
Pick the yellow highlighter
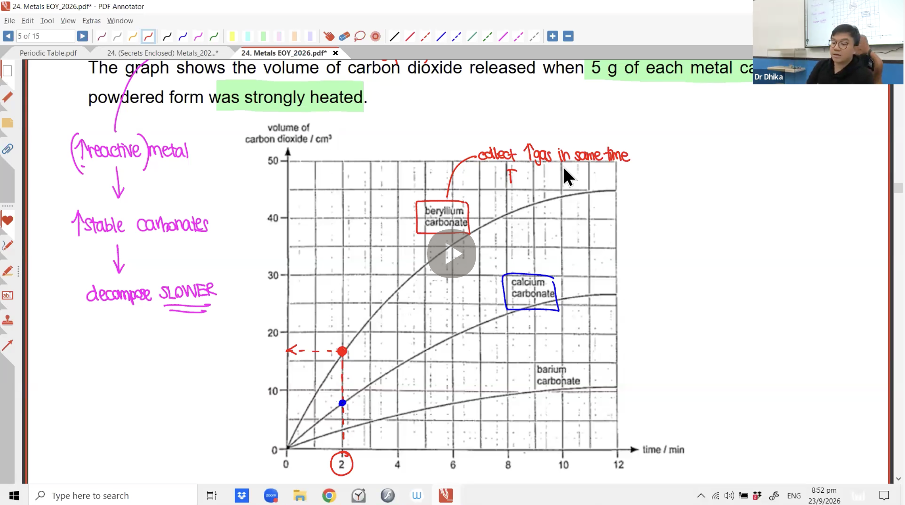(x=232, y=36)
